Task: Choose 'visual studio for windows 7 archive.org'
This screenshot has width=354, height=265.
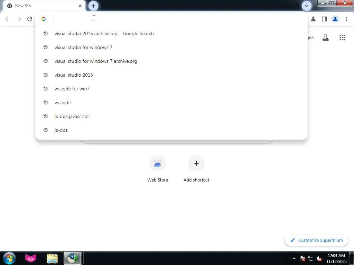Action: coord(171,61)
